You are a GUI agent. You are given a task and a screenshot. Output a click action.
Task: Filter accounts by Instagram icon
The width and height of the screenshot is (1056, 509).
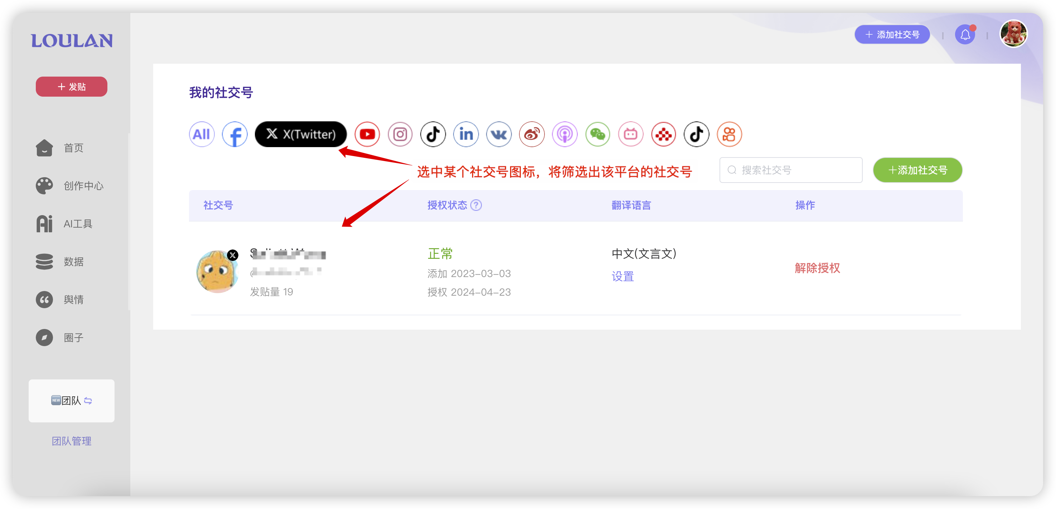click(x=400, y=134)
